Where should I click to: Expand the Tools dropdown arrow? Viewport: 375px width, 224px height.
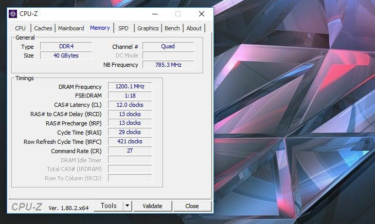[128, 206]
